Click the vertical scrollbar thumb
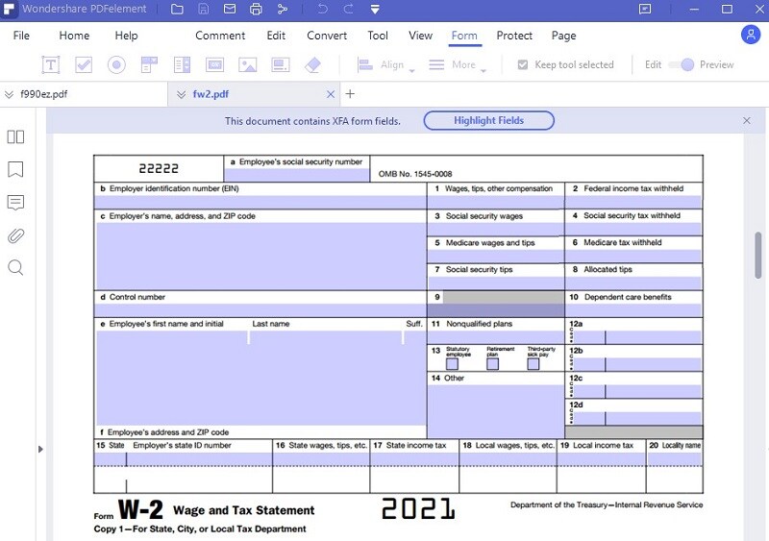769x541 pixels. click(757, 256)
